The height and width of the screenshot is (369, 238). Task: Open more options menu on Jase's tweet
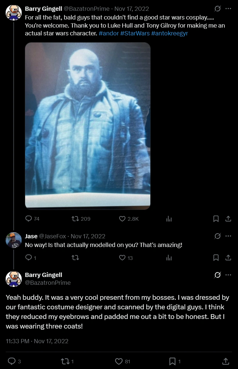click(x=228, y=236)
